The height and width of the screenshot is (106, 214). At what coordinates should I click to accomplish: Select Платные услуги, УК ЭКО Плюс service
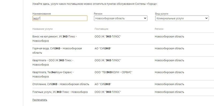coord(60,92)
